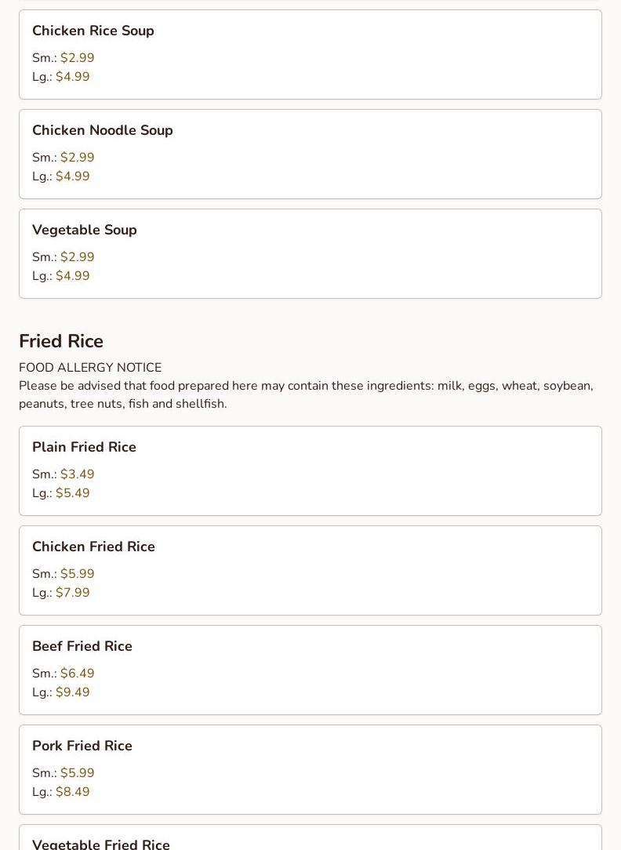Open the Plain Fried Rice item
Screen dimensions: 621x850
pyautogui.click(x=84, y=447)
